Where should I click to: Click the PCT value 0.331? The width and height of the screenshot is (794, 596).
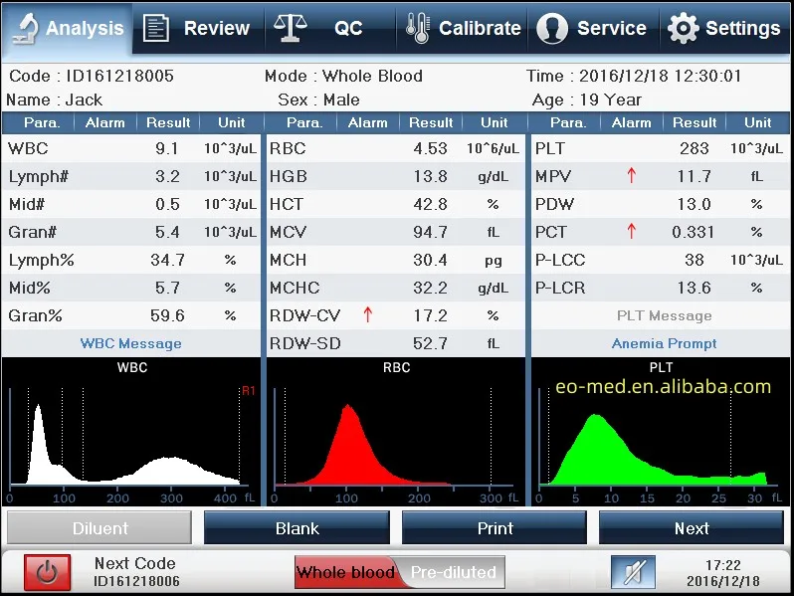click(x=694, y=232)
